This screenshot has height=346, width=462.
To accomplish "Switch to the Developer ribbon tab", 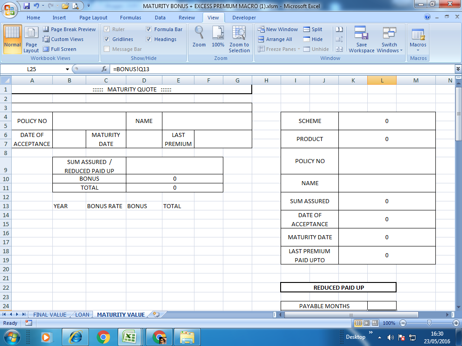I will pyautogui.click(x=243, y=18).
